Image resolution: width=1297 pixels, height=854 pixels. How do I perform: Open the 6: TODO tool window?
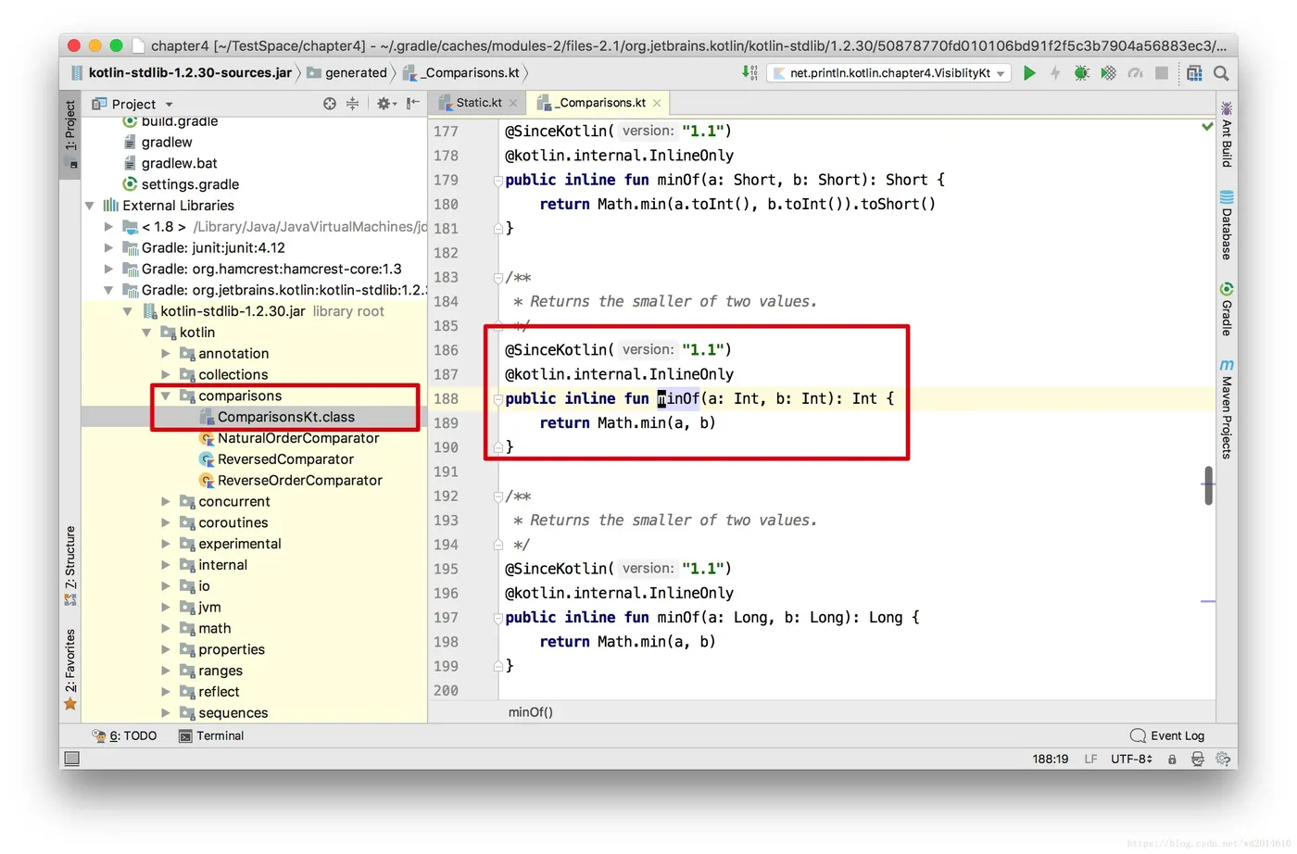point(124,735)
